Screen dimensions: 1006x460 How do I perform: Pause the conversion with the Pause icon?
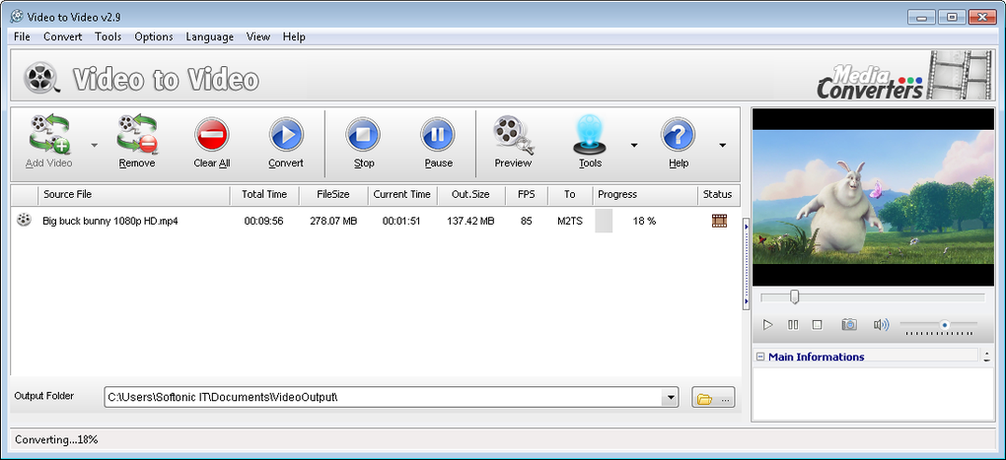tap(438, 136)
